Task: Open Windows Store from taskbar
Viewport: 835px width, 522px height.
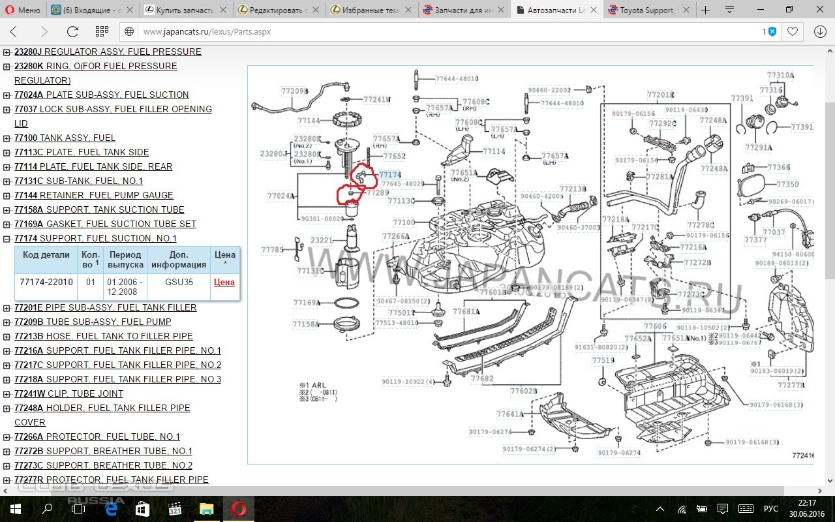Action: click(x=143, y=509)
